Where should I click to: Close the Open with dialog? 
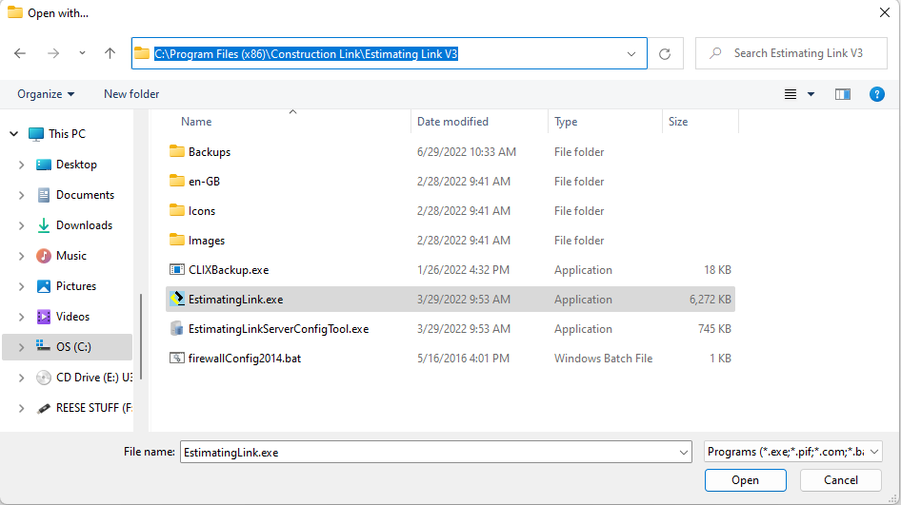pyautogui.click(x=885, y=12)
